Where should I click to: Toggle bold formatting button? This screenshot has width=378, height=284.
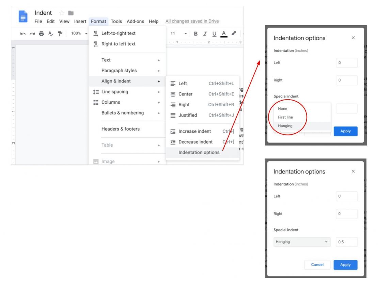click(x=196, y=33)
